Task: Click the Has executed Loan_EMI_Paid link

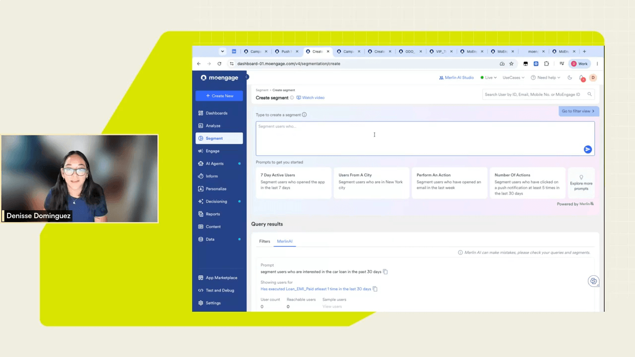Action: pyautogui.click(x=316, y=289)
